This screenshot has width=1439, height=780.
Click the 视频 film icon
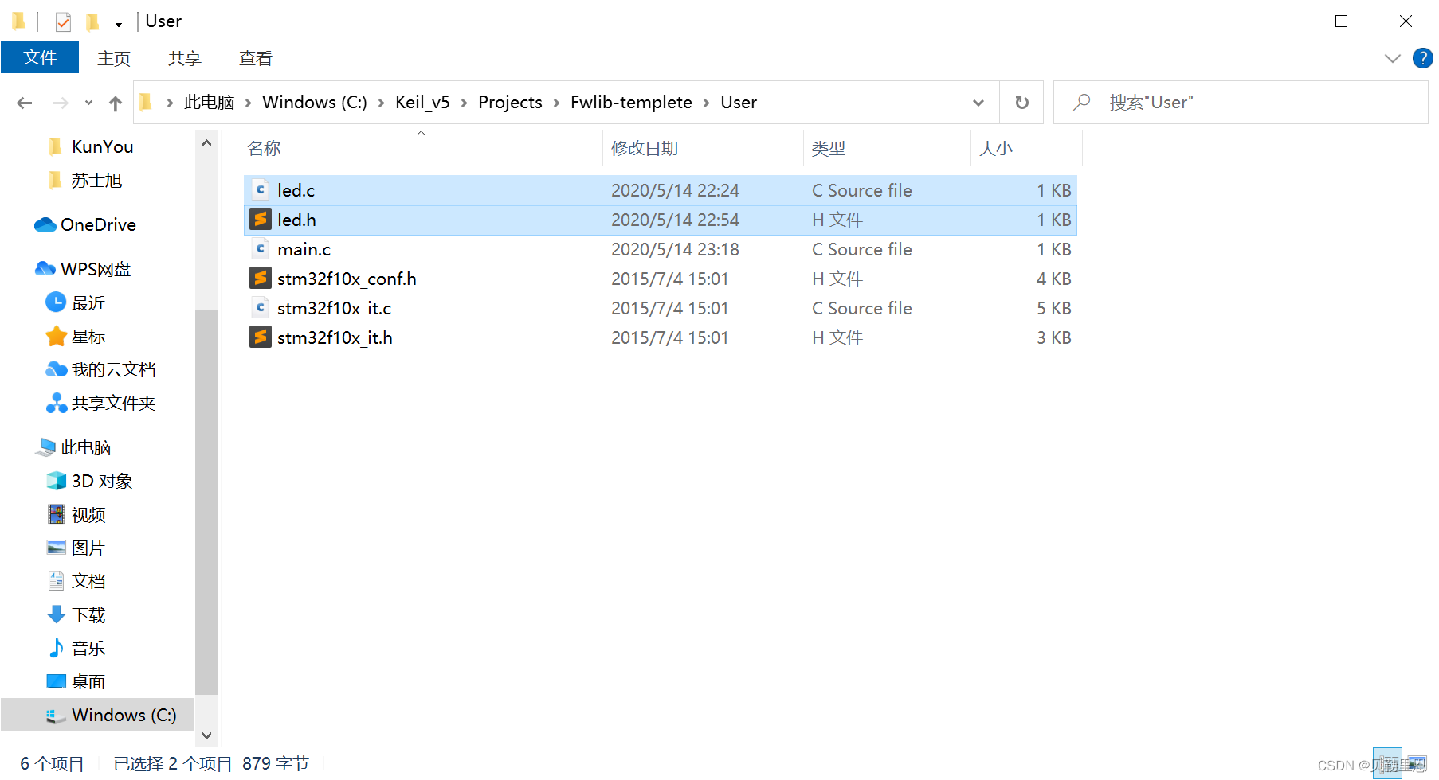click(56, 514)
